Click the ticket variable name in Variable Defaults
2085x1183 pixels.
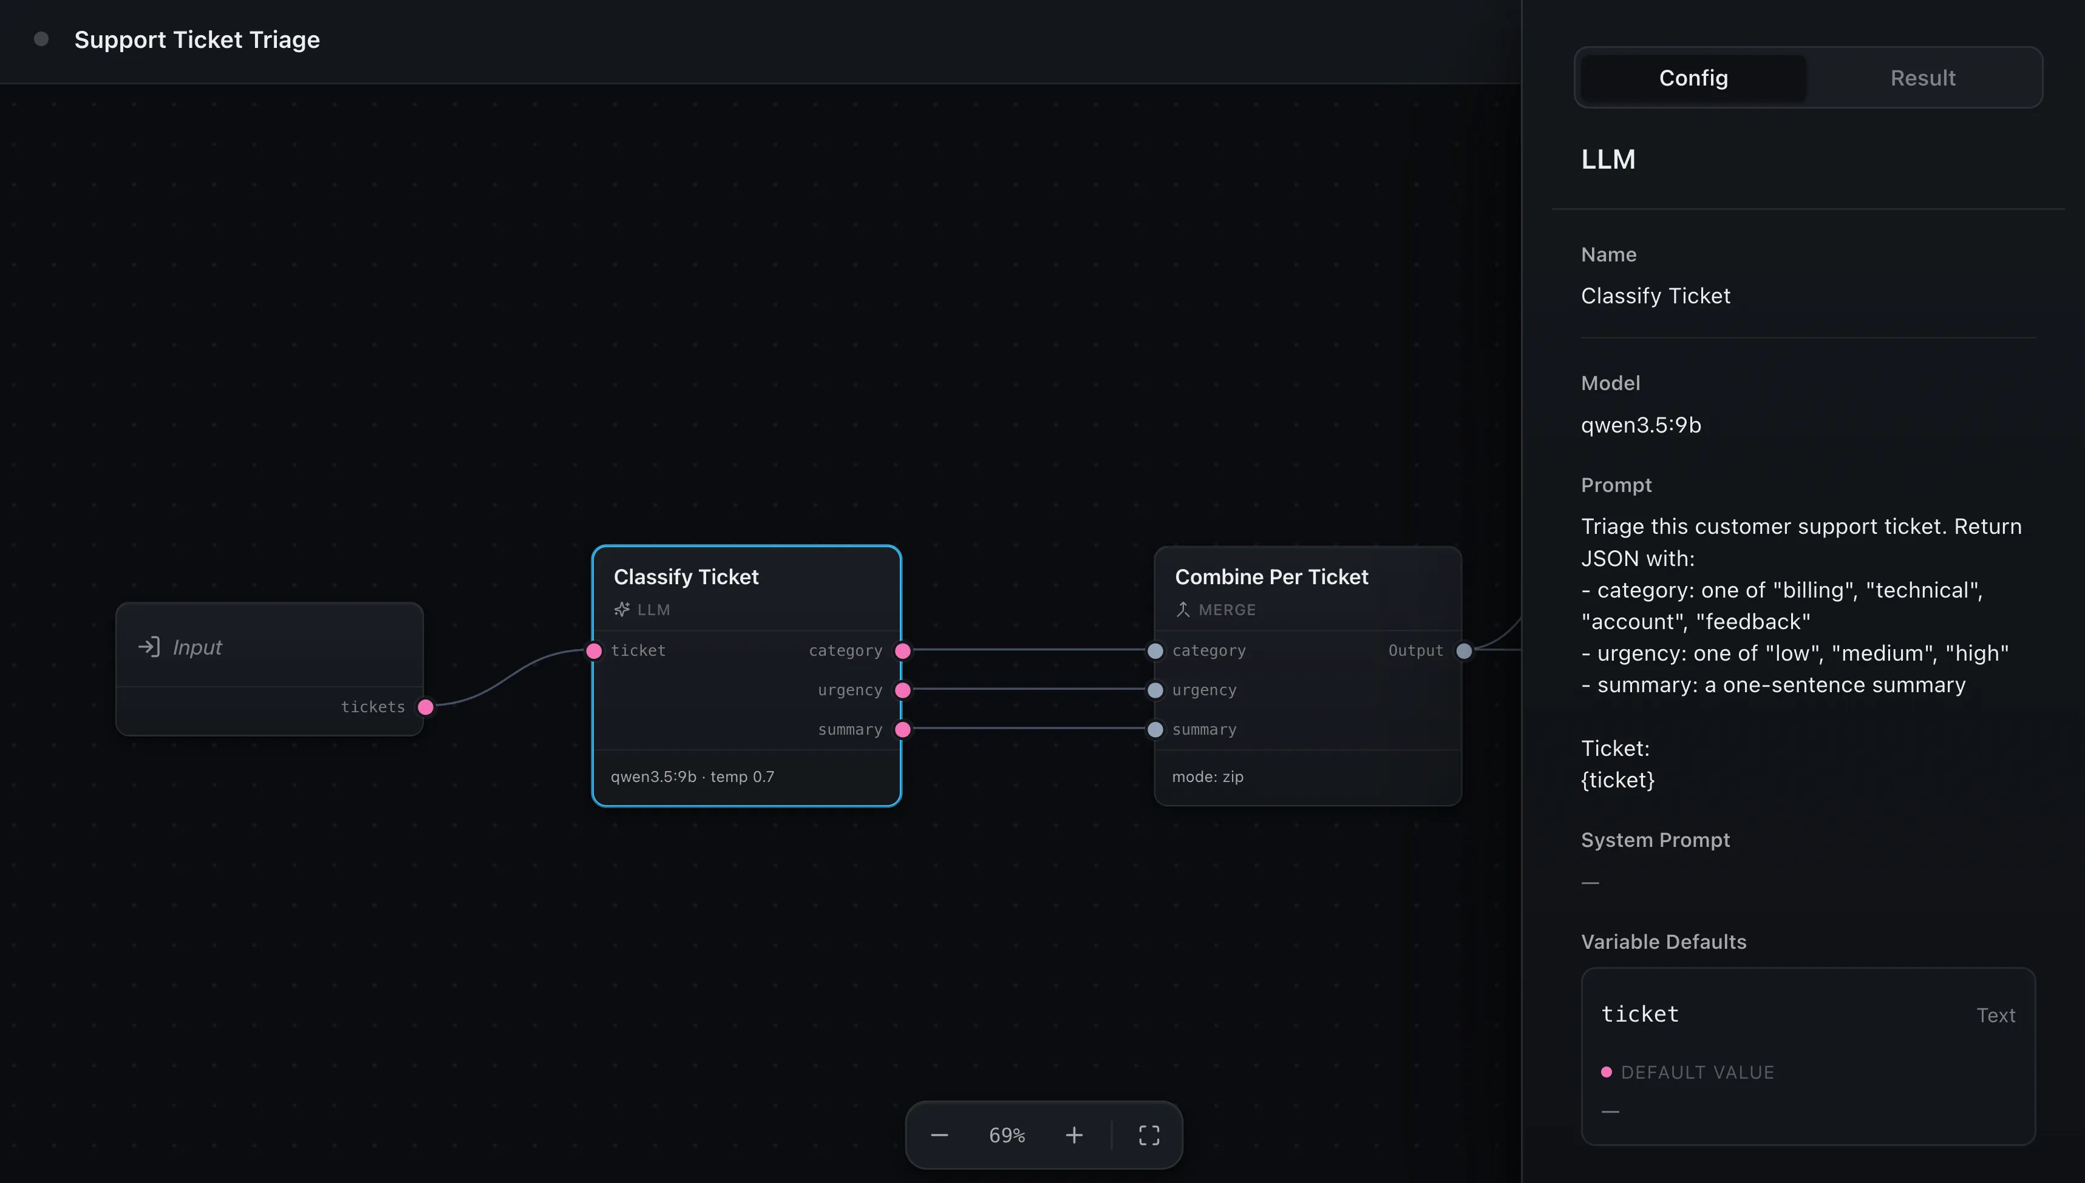[1639, 1014]
